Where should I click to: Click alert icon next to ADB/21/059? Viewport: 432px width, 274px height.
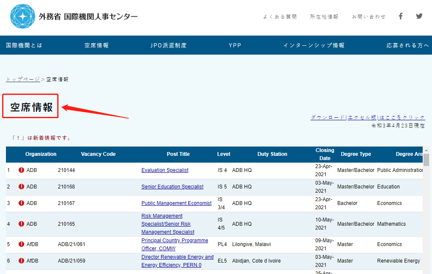(x=21, y=261)
